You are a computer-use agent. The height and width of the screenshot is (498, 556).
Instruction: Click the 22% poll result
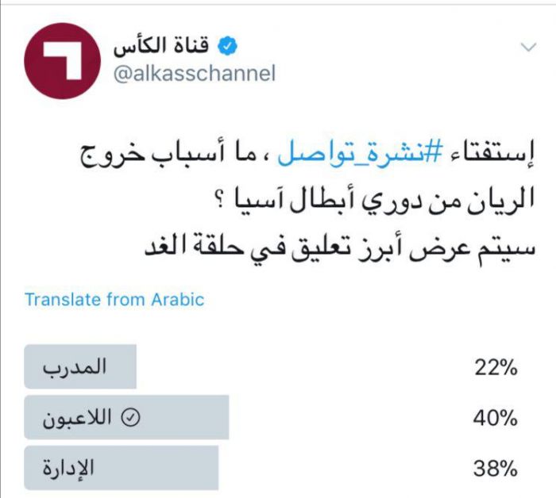(x=495, y=367)
